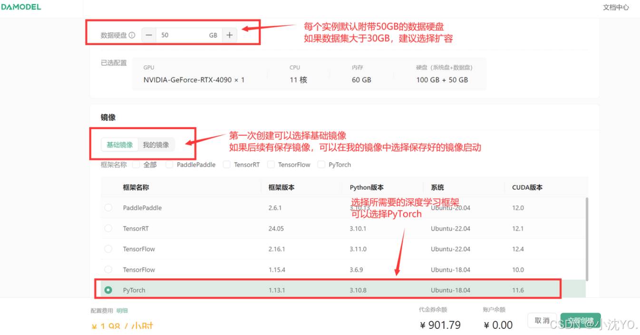Click CUDA version 12.1
The height and width of the screenshot is (335, 640).
pos(518,228)
